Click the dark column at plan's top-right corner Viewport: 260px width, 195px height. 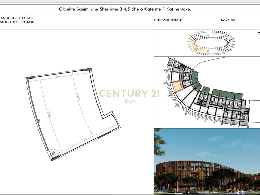[87, 69]
